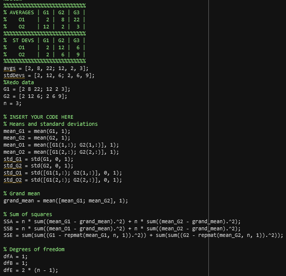Click the '% Means and standard deviations' comment
The height and width of the screenshot is (276, 286).
(x=51, y=124)
